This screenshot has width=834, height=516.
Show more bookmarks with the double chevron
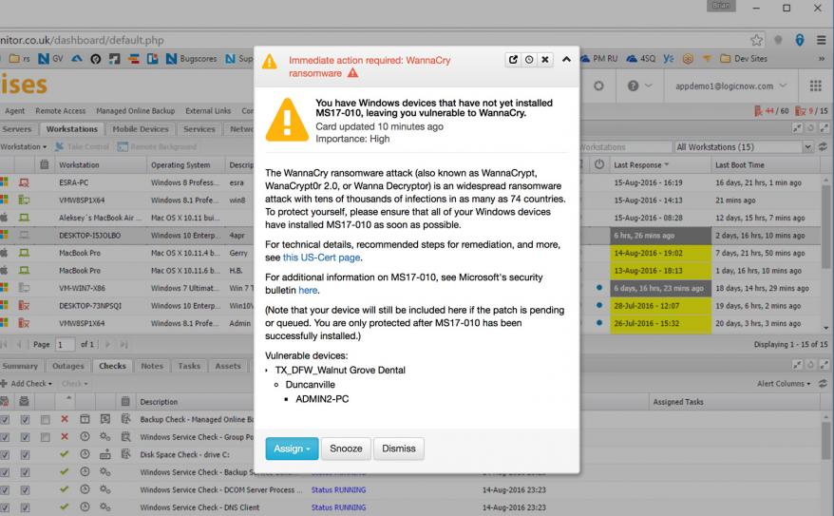tap(822, 59)
